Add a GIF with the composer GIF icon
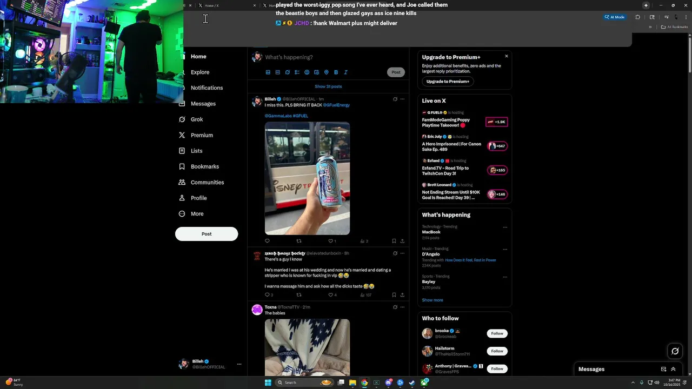The width and height of the screenshot is (692, 389). point(278,72)
